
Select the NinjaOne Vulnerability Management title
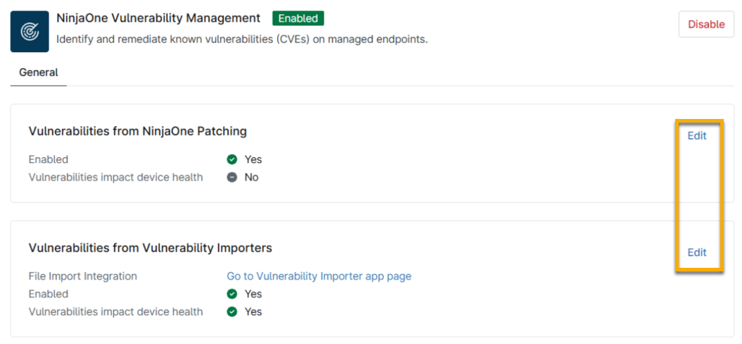pos(158,18)
